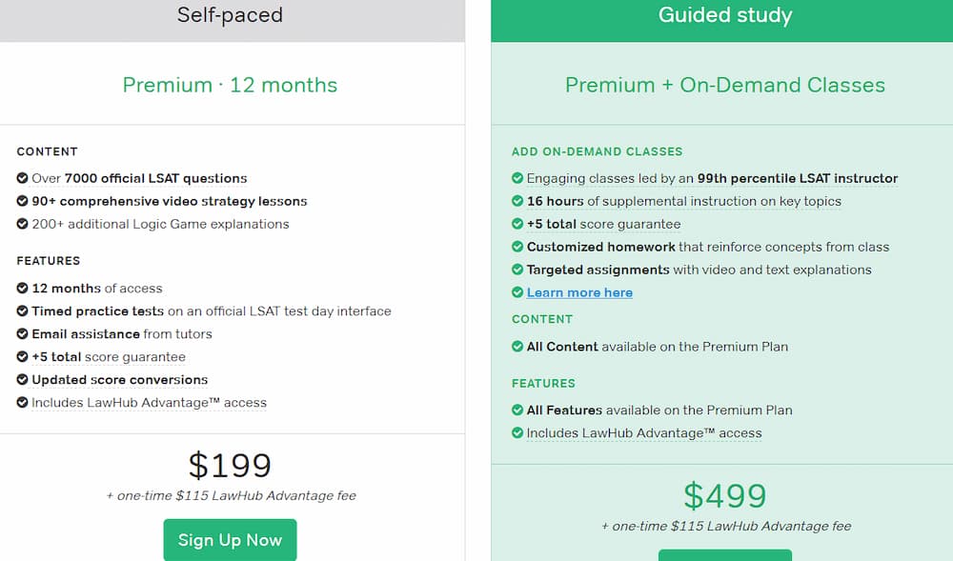Open the Learn more here link
953x561 pixels.
click(x=579, y=292)
